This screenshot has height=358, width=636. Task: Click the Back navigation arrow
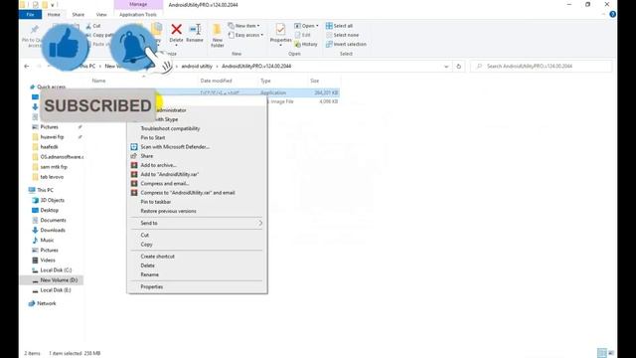coord(27,67)
